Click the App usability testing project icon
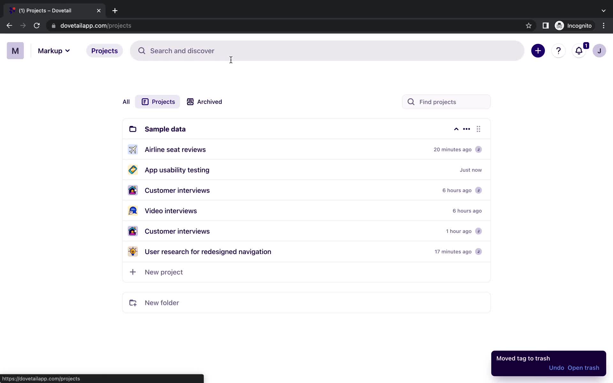This screenshot has height=383, width=613. [133, 170]
